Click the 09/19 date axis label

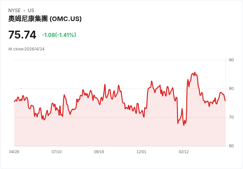pyautogui.click(x=99, y=152)
